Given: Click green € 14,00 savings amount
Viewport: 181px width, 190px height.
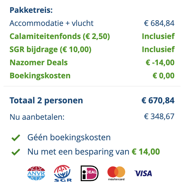Looking at the screenshot, I should 146,152.
